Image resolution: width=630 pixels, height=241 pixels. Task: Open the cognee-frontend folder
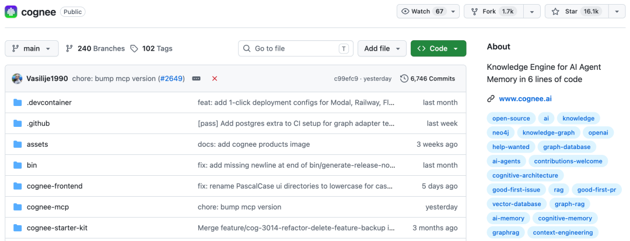pyautogui.click(x=55, y=186)
